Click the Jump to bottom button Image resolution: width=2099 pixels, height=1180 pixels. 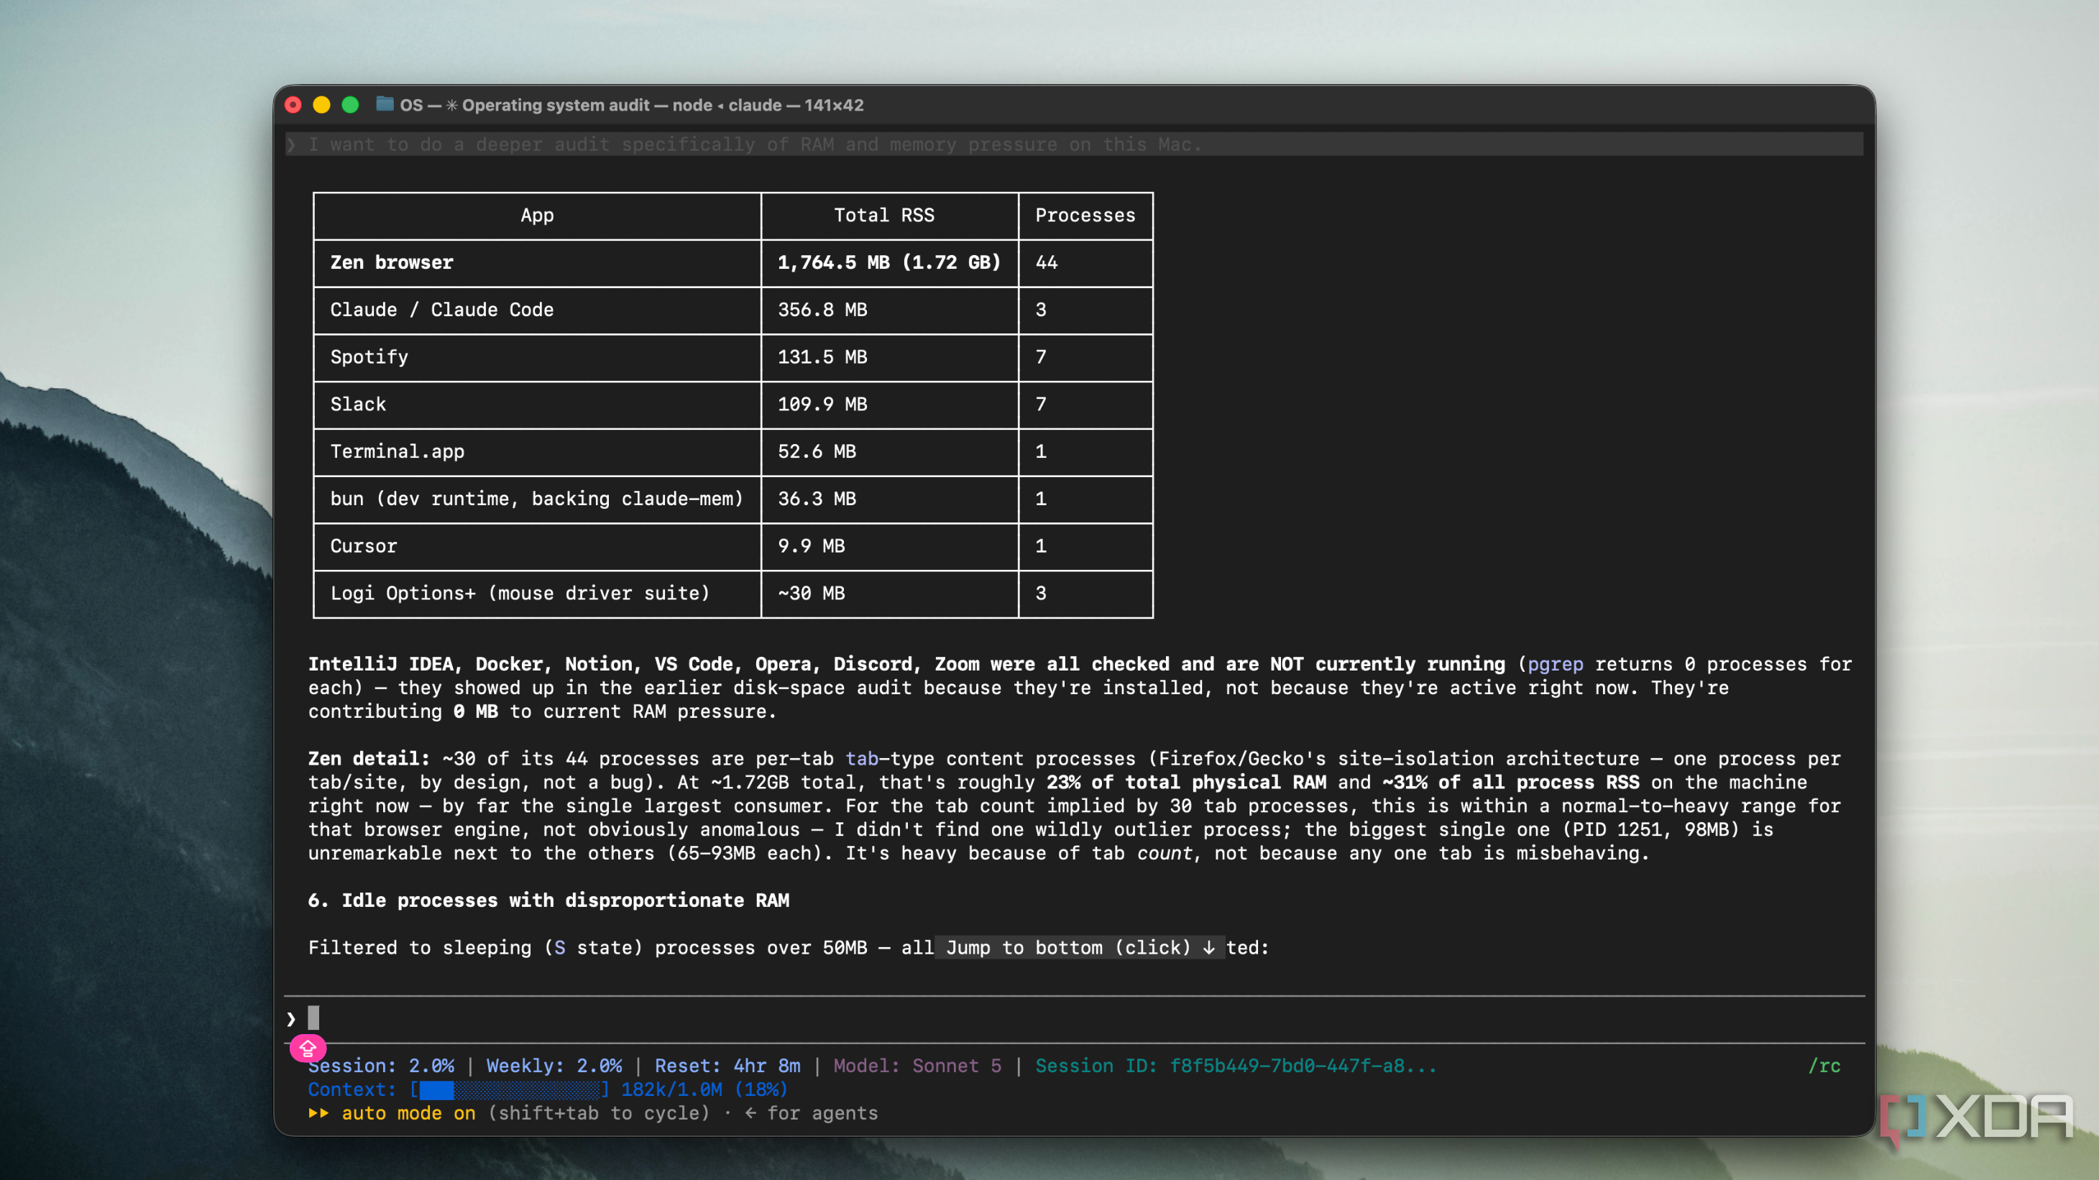click(x=1080, y=947)
